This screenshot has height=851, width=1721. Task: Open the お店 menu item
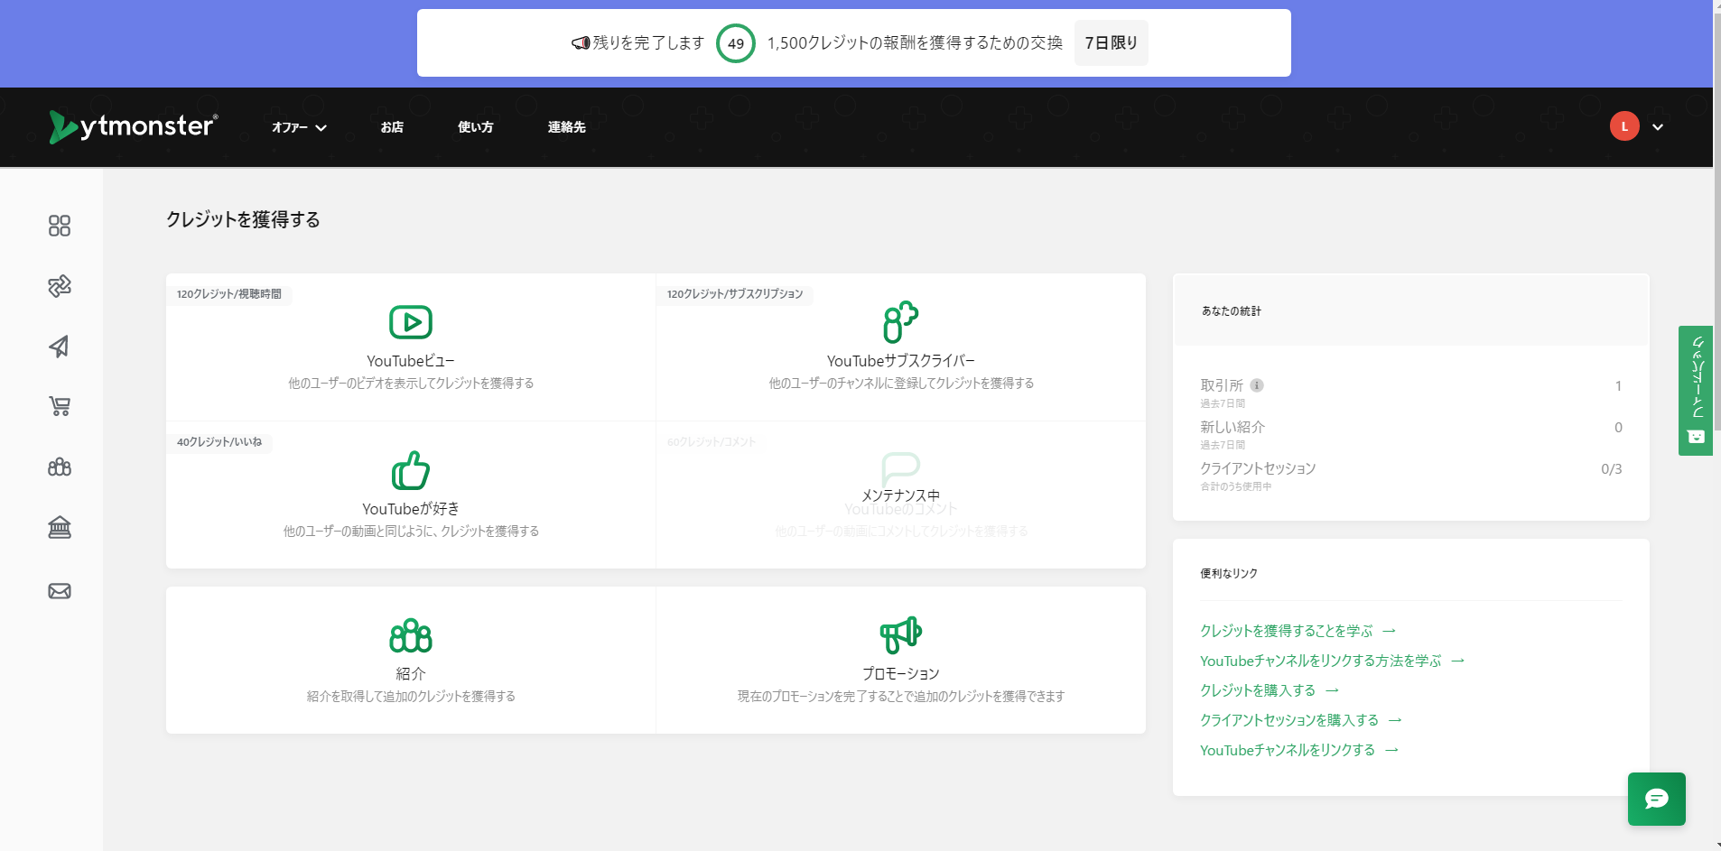[392, 127]
